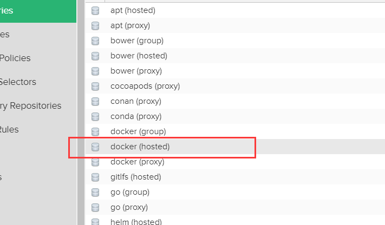Click the icon beside cocoapods (proxy)
The height and width of the screenshot is (225, 385).
pos(96,86)
